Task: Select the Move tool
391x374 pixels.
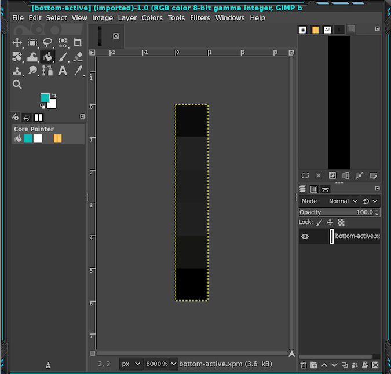Action: pos(17,42)
